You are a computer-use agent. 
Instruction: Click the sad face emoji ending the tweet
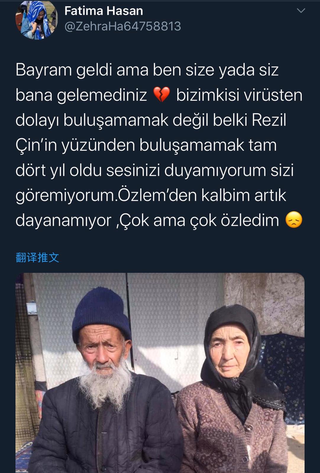294,220
